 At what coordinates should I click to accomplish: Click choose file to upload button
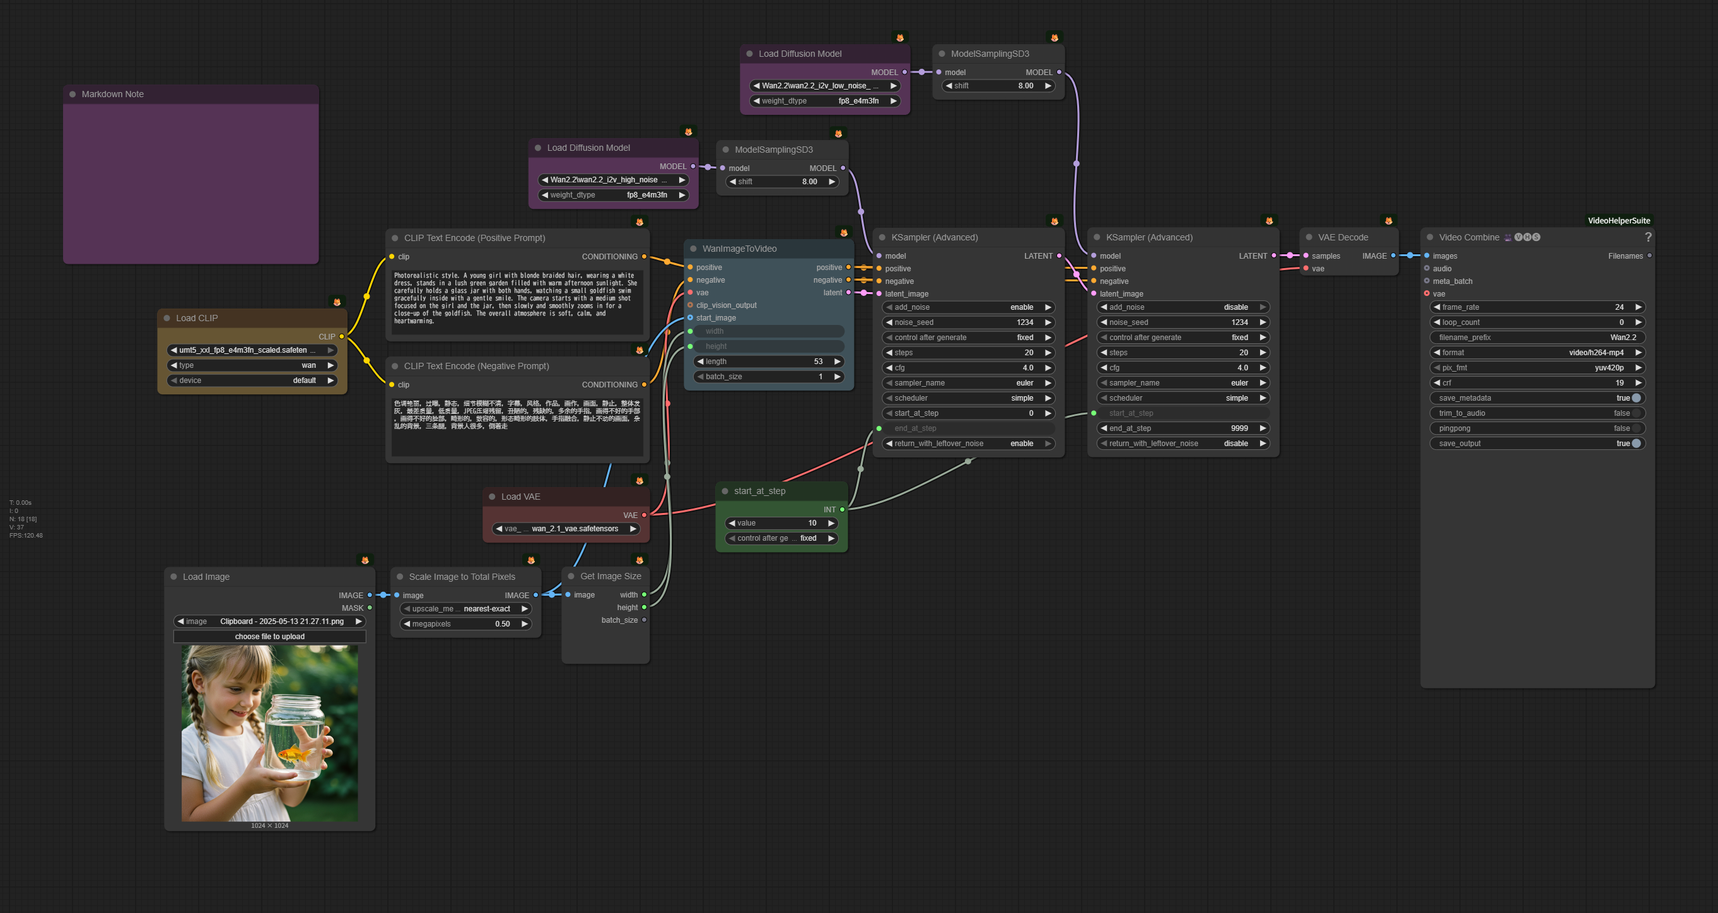(x=269, y=636)
